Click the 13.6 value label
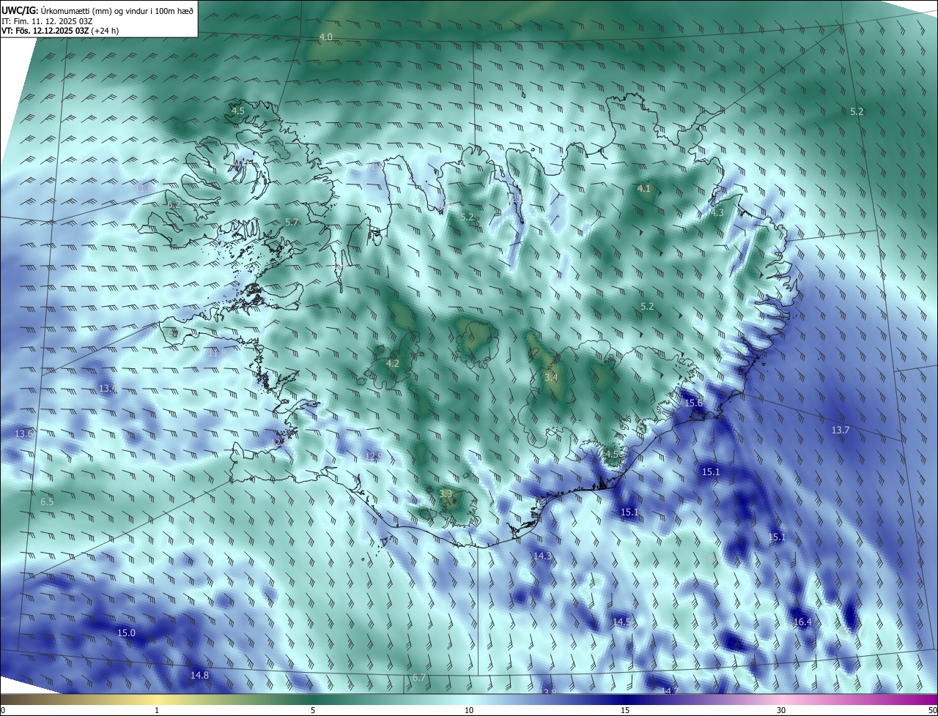The height and width of the screenshot is (716, 938). [x=23, y=434]
